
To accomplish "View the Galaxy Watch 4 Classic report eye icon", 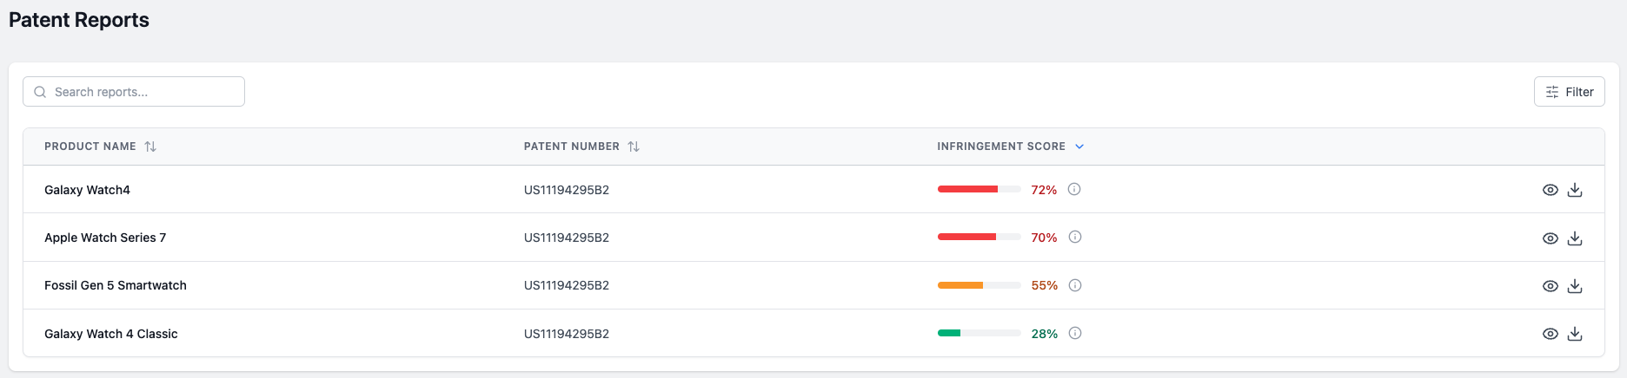I will tap(1551, 334).
